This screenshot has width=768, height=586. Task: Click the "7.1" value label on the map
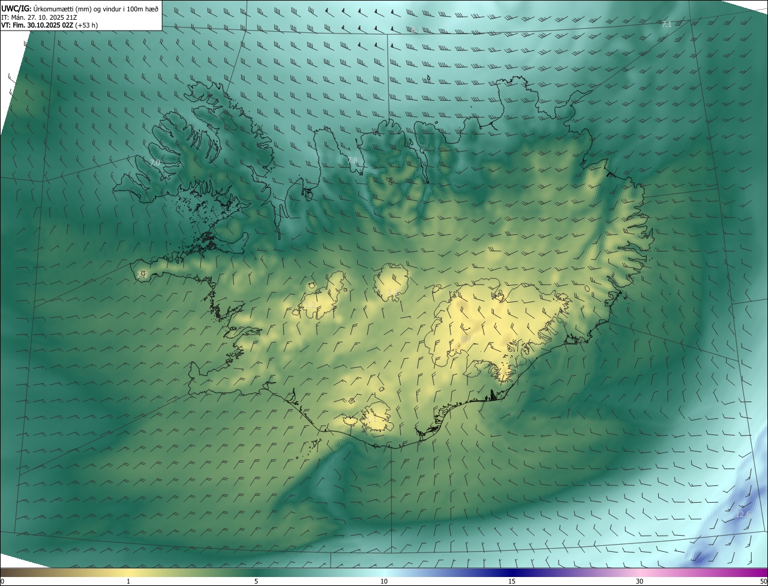[x=666, y=24]
